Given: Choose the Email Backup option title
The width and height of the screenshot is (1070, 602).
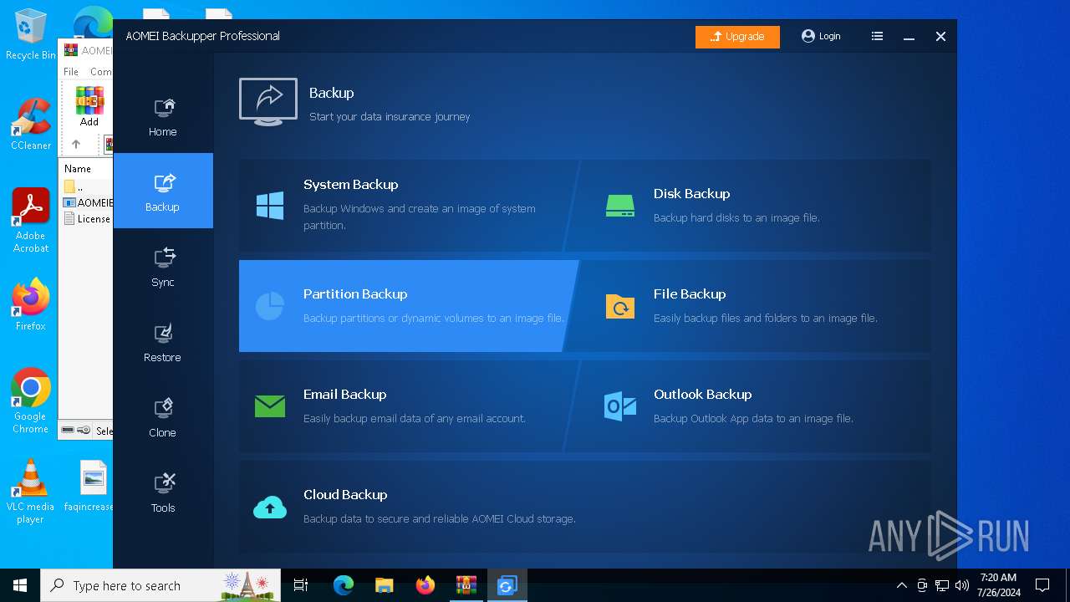Looking at the screenshot, I should coord(344,395).
